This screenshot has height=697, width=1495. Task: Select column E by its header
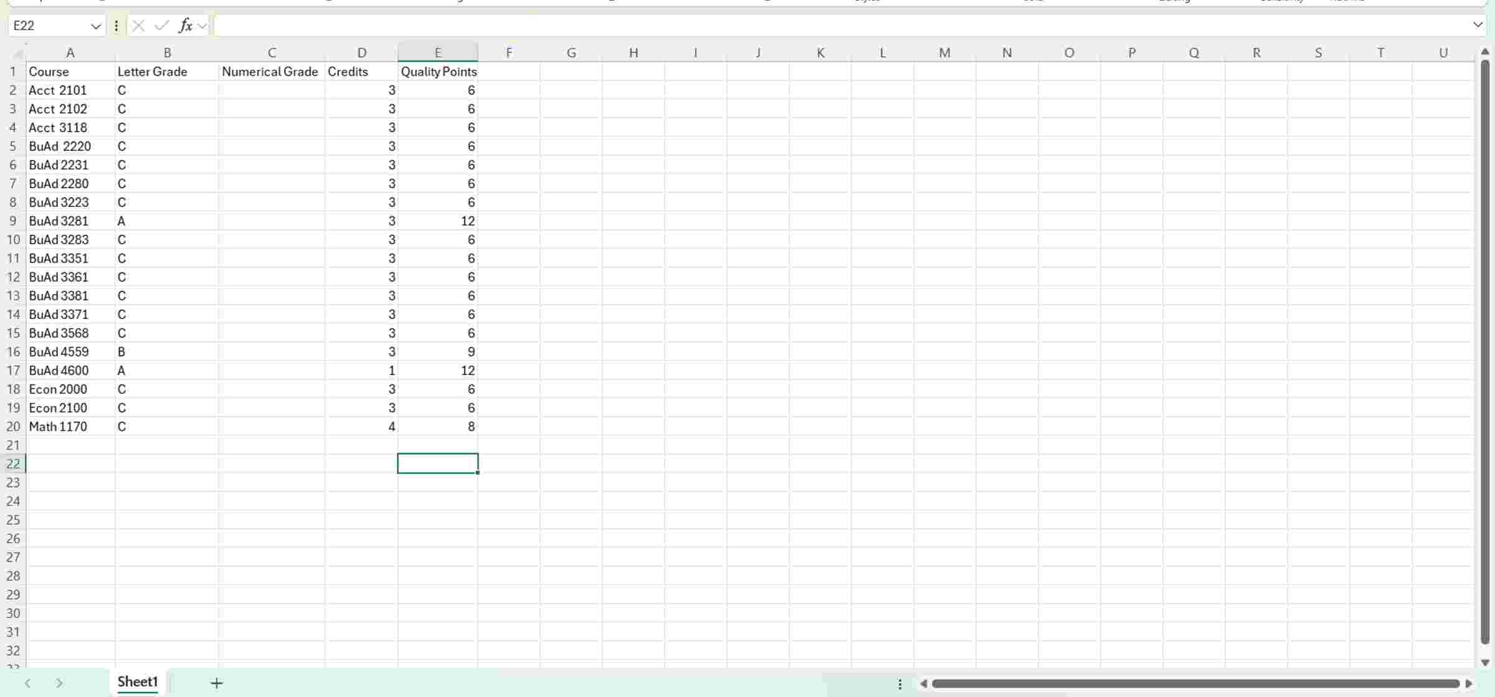pos(437,52)
